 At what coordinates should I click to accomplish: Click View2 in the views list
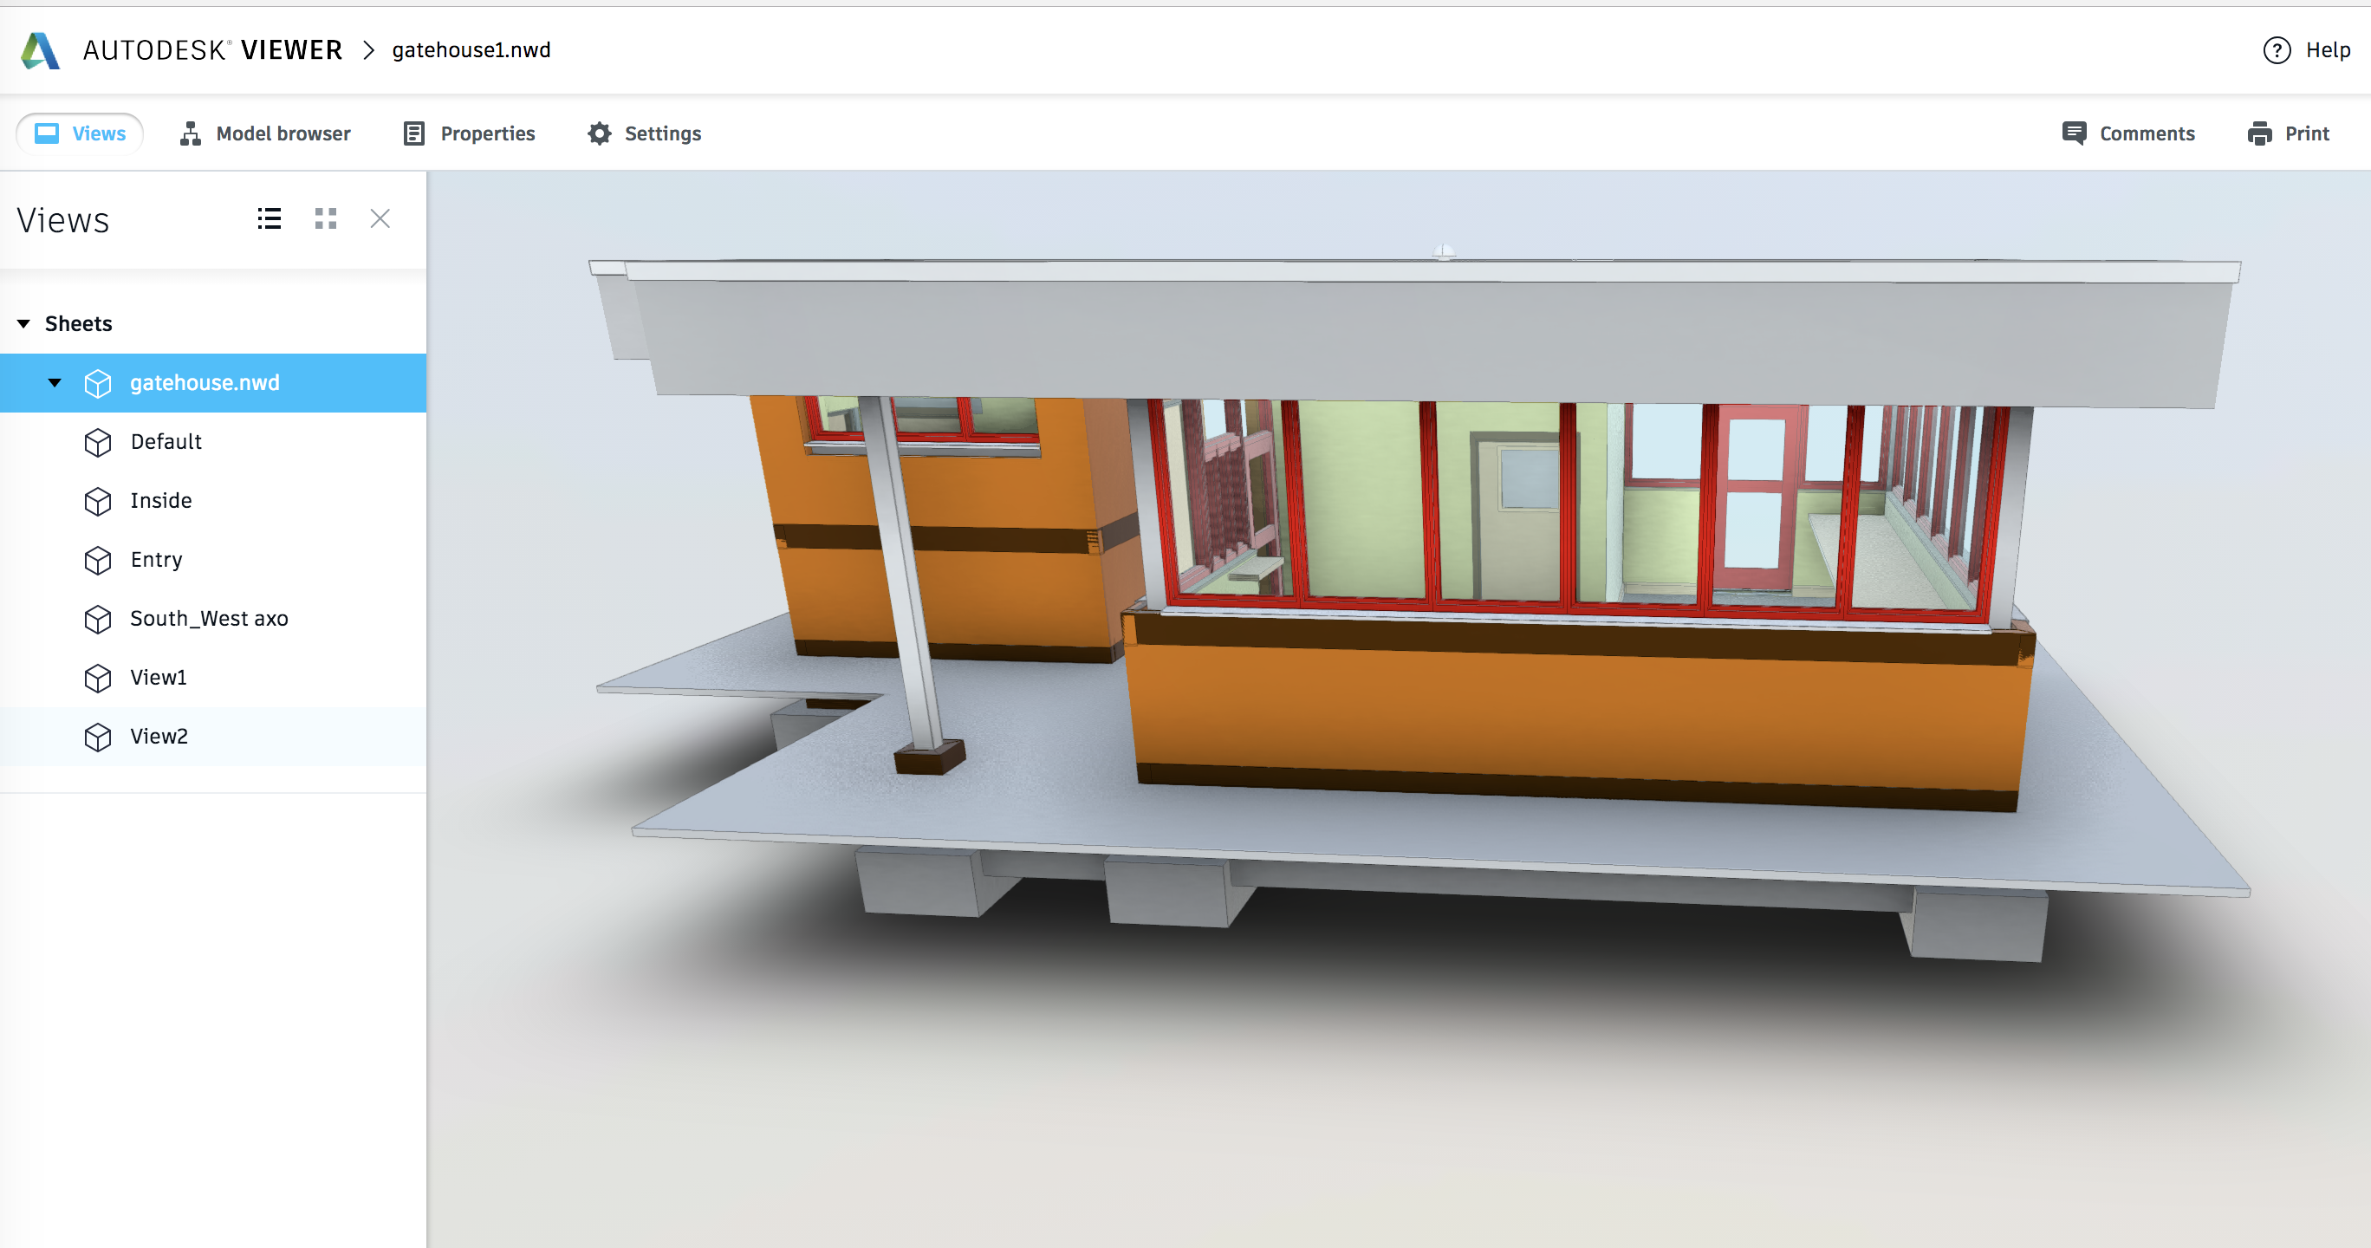pyautogui.click(x=157, y=735)
